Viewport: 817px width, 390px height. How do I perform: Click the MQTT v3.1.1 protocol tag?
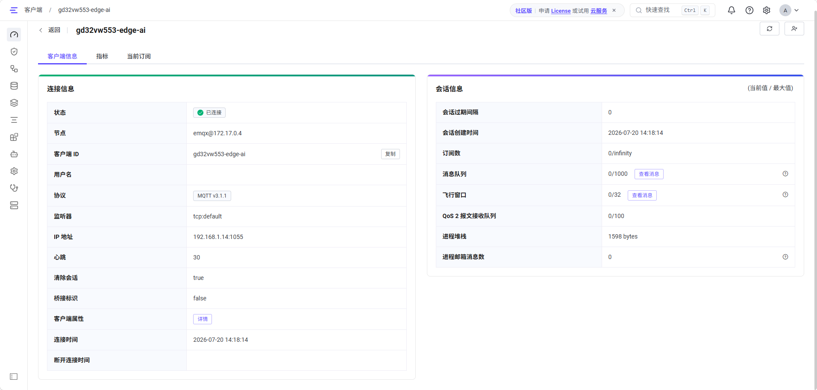point(212,196)
